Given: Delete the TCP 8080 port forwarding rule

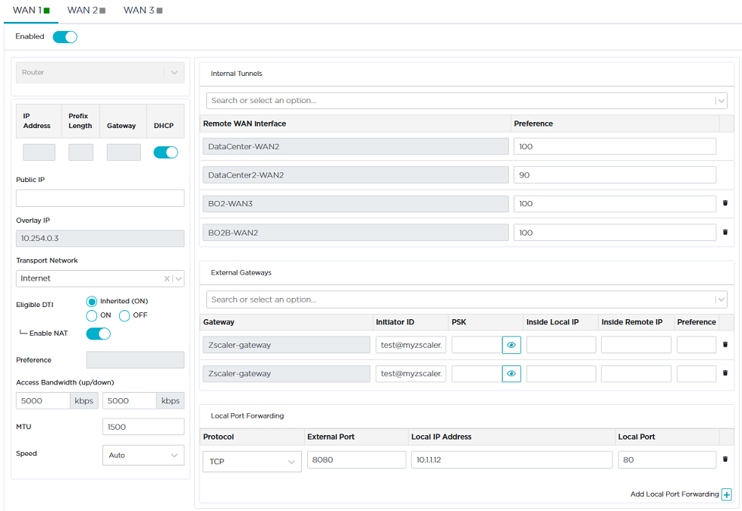Looking at the screenshot, I should 725,459.
